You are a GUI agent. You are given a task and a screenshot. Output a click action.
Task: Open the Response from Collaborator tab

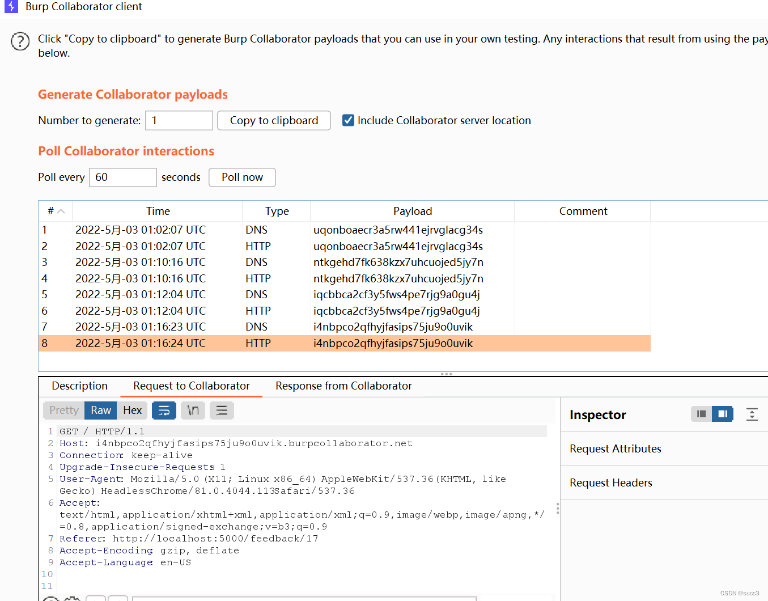343,386
